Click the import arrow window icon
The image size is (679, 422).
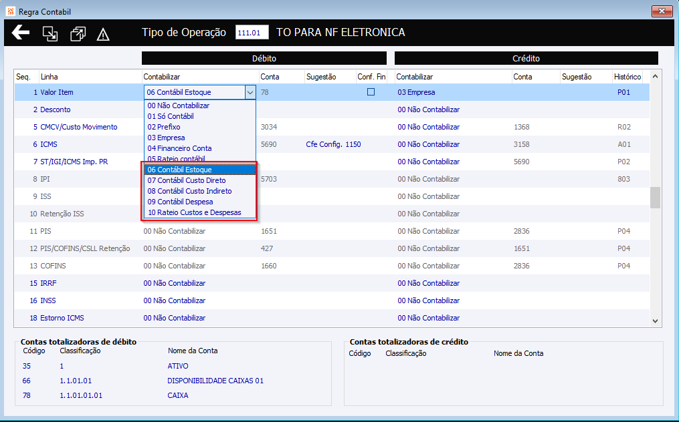(50, 34)
